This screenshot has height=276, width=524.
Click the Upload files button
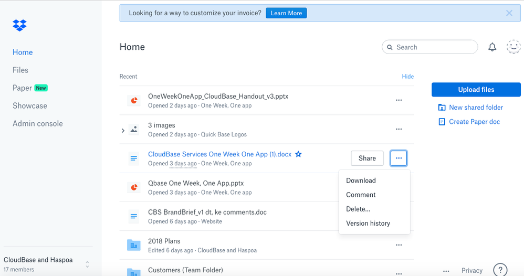point(476,90)
